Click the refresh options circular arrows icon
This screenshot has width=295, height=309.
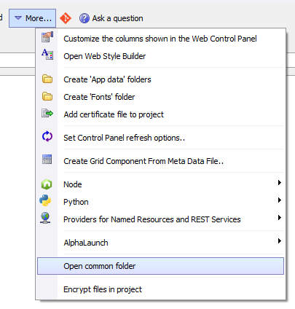coord(47,136)
